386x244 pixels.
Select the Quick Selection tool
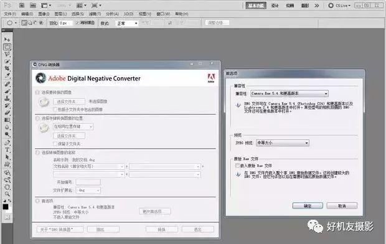click(7, 61)
